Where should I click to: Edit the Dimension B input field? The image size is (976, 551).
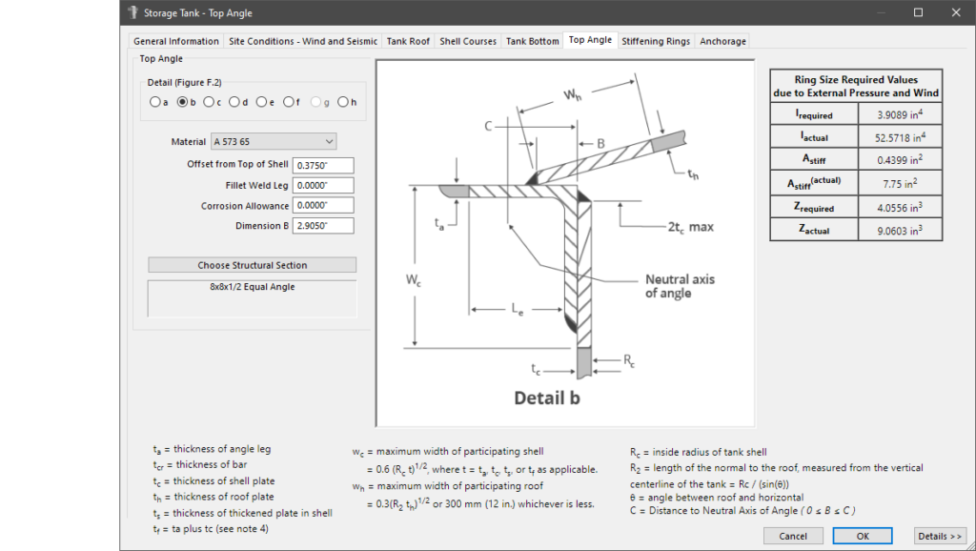[x=323, y=226]
